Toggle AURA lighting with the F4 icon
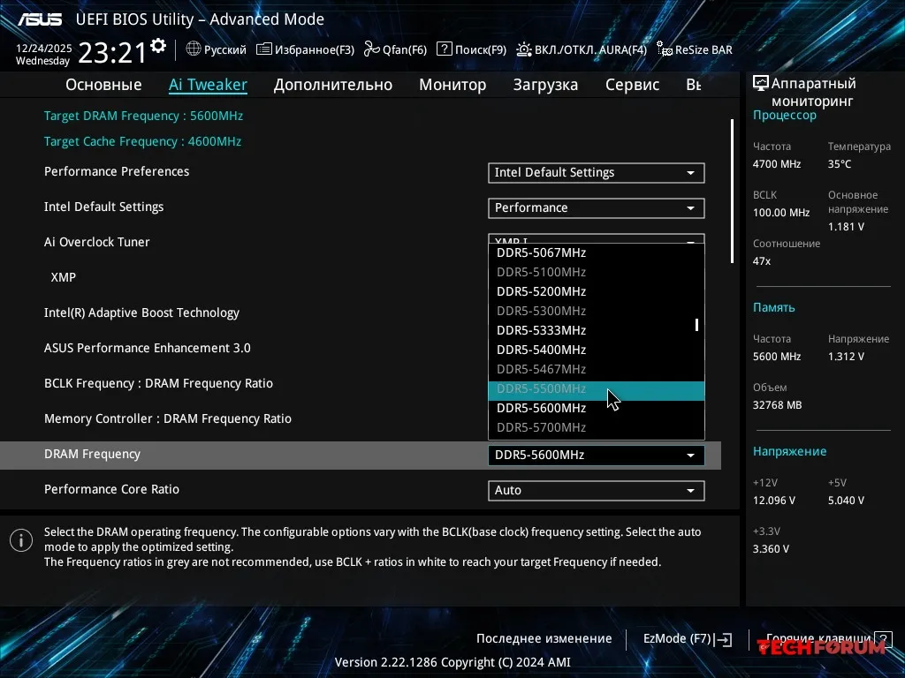Viewport: 905px width, 678px height. pyautogui.click(x=524, y=49)
